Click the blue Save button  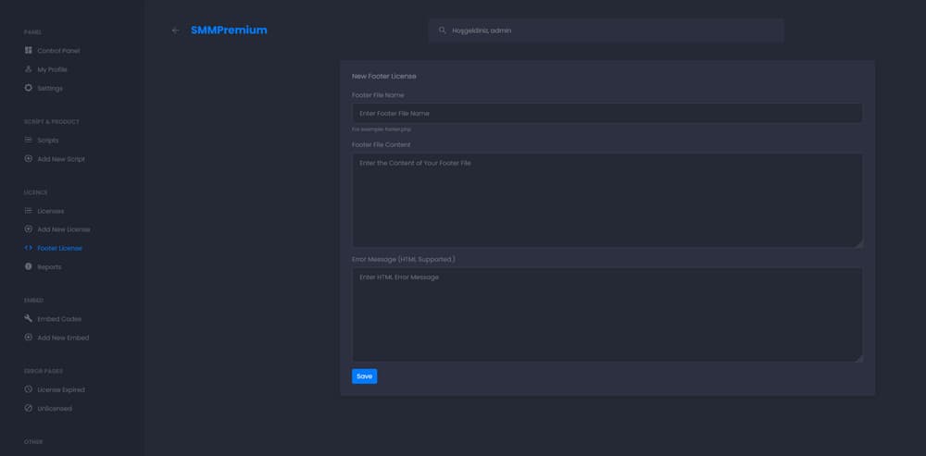pos(364,376)
